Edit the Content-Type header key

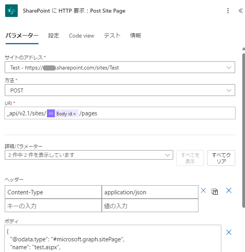(x=53, y=192)
